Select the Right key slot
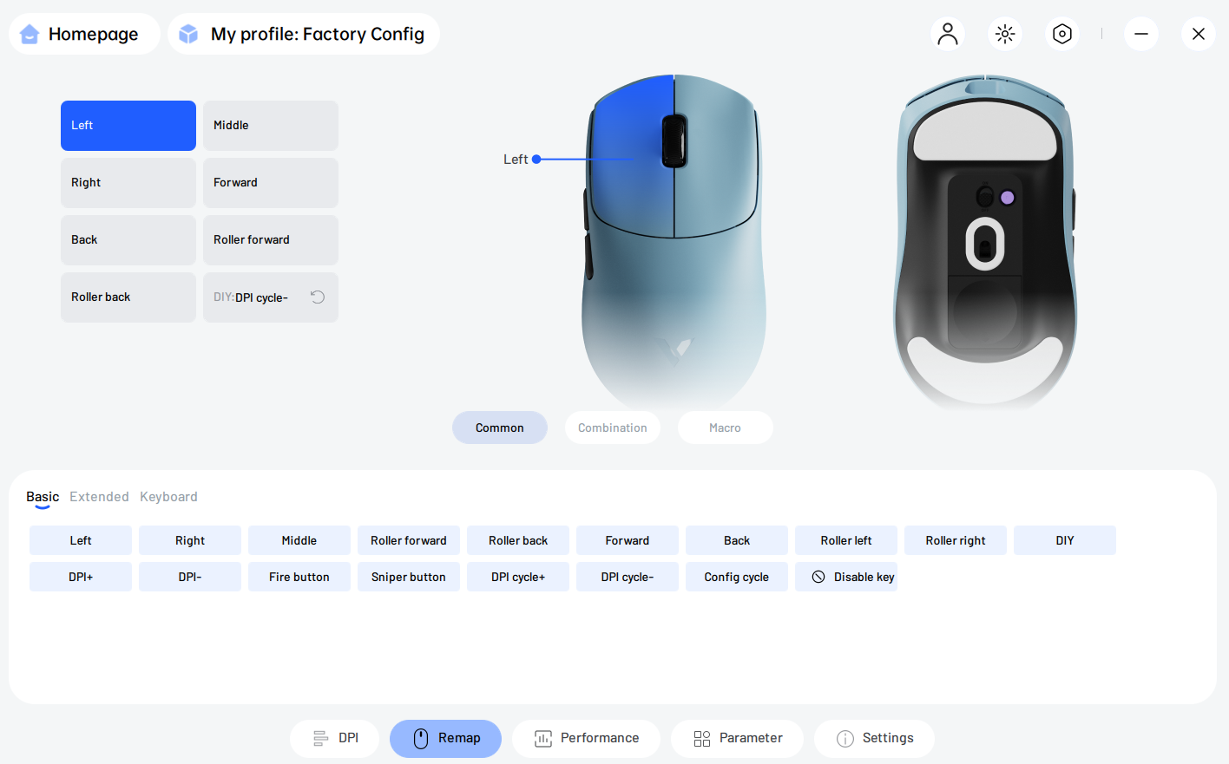Viewport: 1229px width, 764px height. [x=128, y=183]
